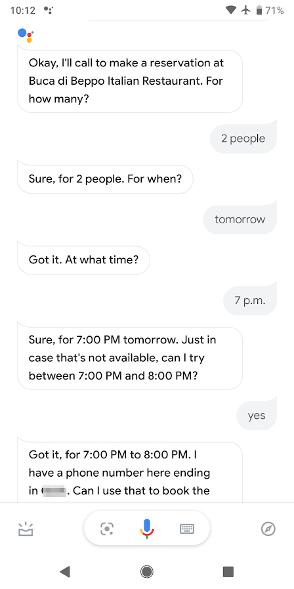Tap the Android back navigation button
Image resolution: width=294 pixels, height=589 pixels.
(65, 572)
